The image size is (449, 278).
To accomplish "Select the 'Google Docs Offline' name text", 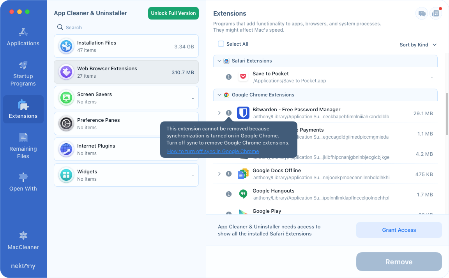I will pyautogui.click(x=277, y=170).
